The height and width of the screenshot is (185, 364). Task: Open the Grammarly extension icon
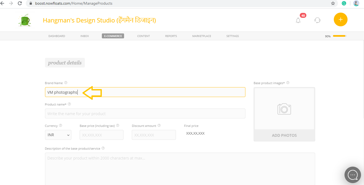pyautogui.click(x=344, y=3)
